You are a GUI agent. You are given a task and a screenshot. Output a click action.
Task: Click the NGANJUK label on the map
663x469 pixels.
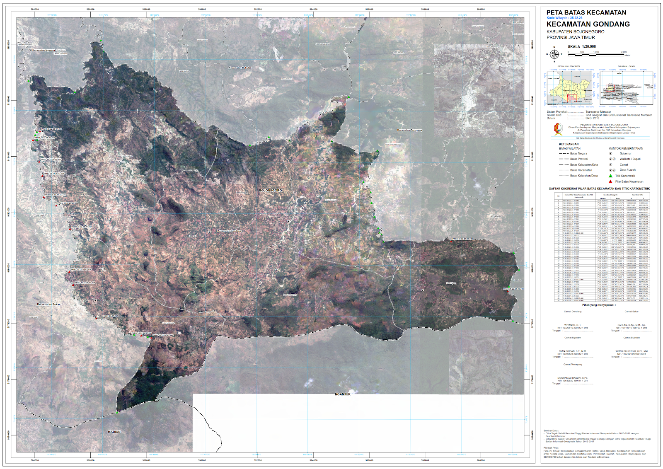coord(343,394)
